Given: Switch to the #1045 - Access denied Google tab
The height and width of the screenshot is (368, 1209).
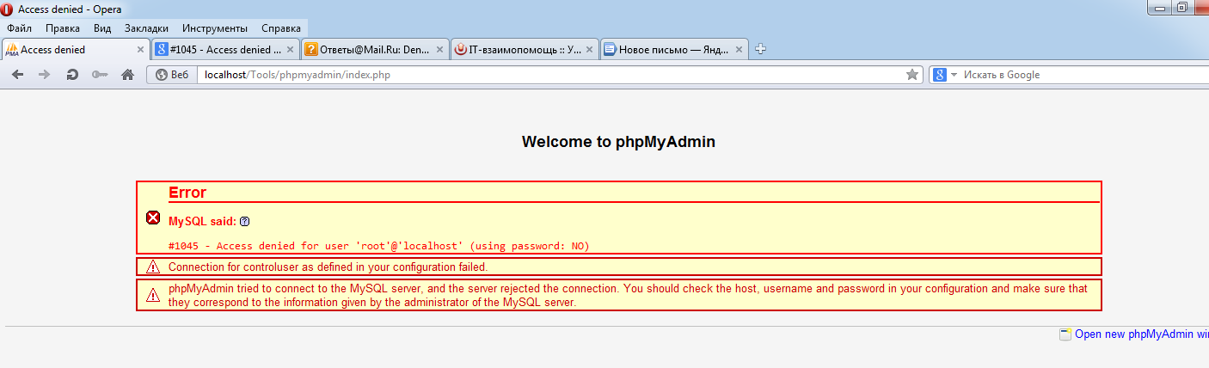Looking at the screenshot, I should [x=225, y=49].
